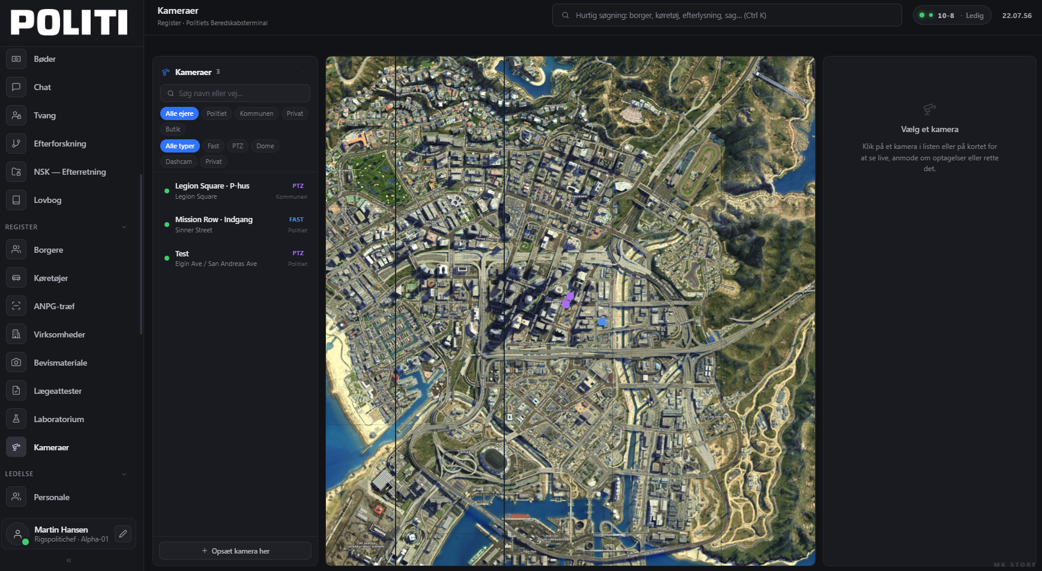This screenshot has height=571, width=1042.
Task: Select the ANPG-træf scan icon
Action: coord(16,306)
